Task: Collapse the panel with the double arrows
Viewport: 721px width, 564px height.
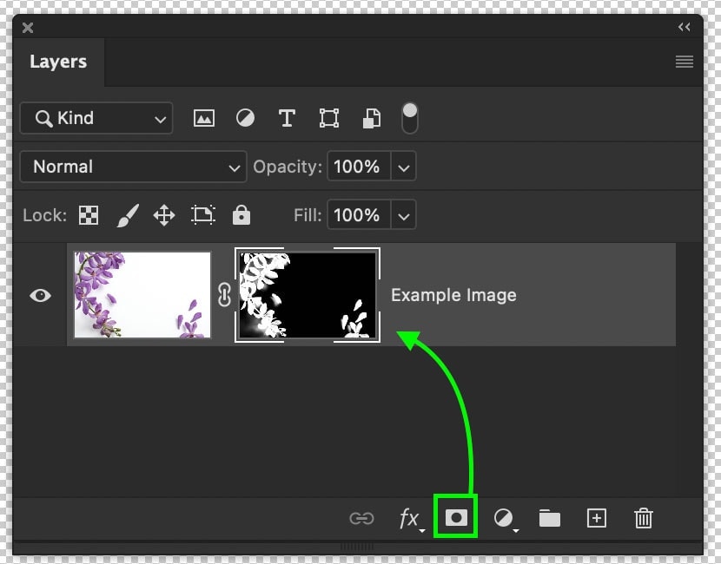Action: click(x=685, y=27)
